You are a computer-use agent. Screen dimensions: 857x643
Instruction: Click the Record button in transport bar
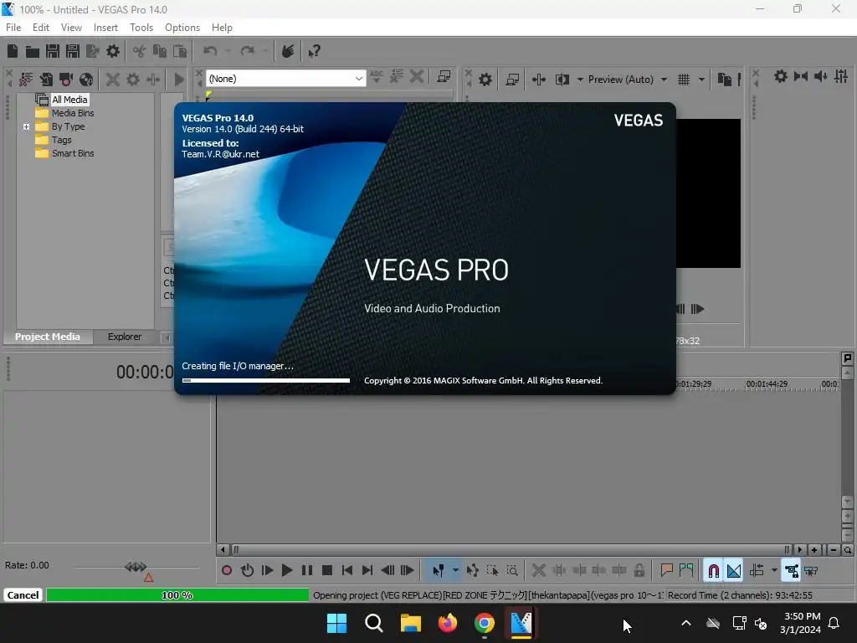227,571
